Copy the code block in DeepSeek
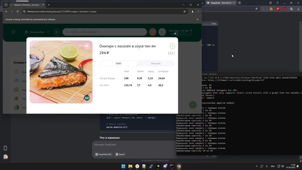The height and width of the screenshot is (170, 302). pyautogui.click(x=213, y=24)
